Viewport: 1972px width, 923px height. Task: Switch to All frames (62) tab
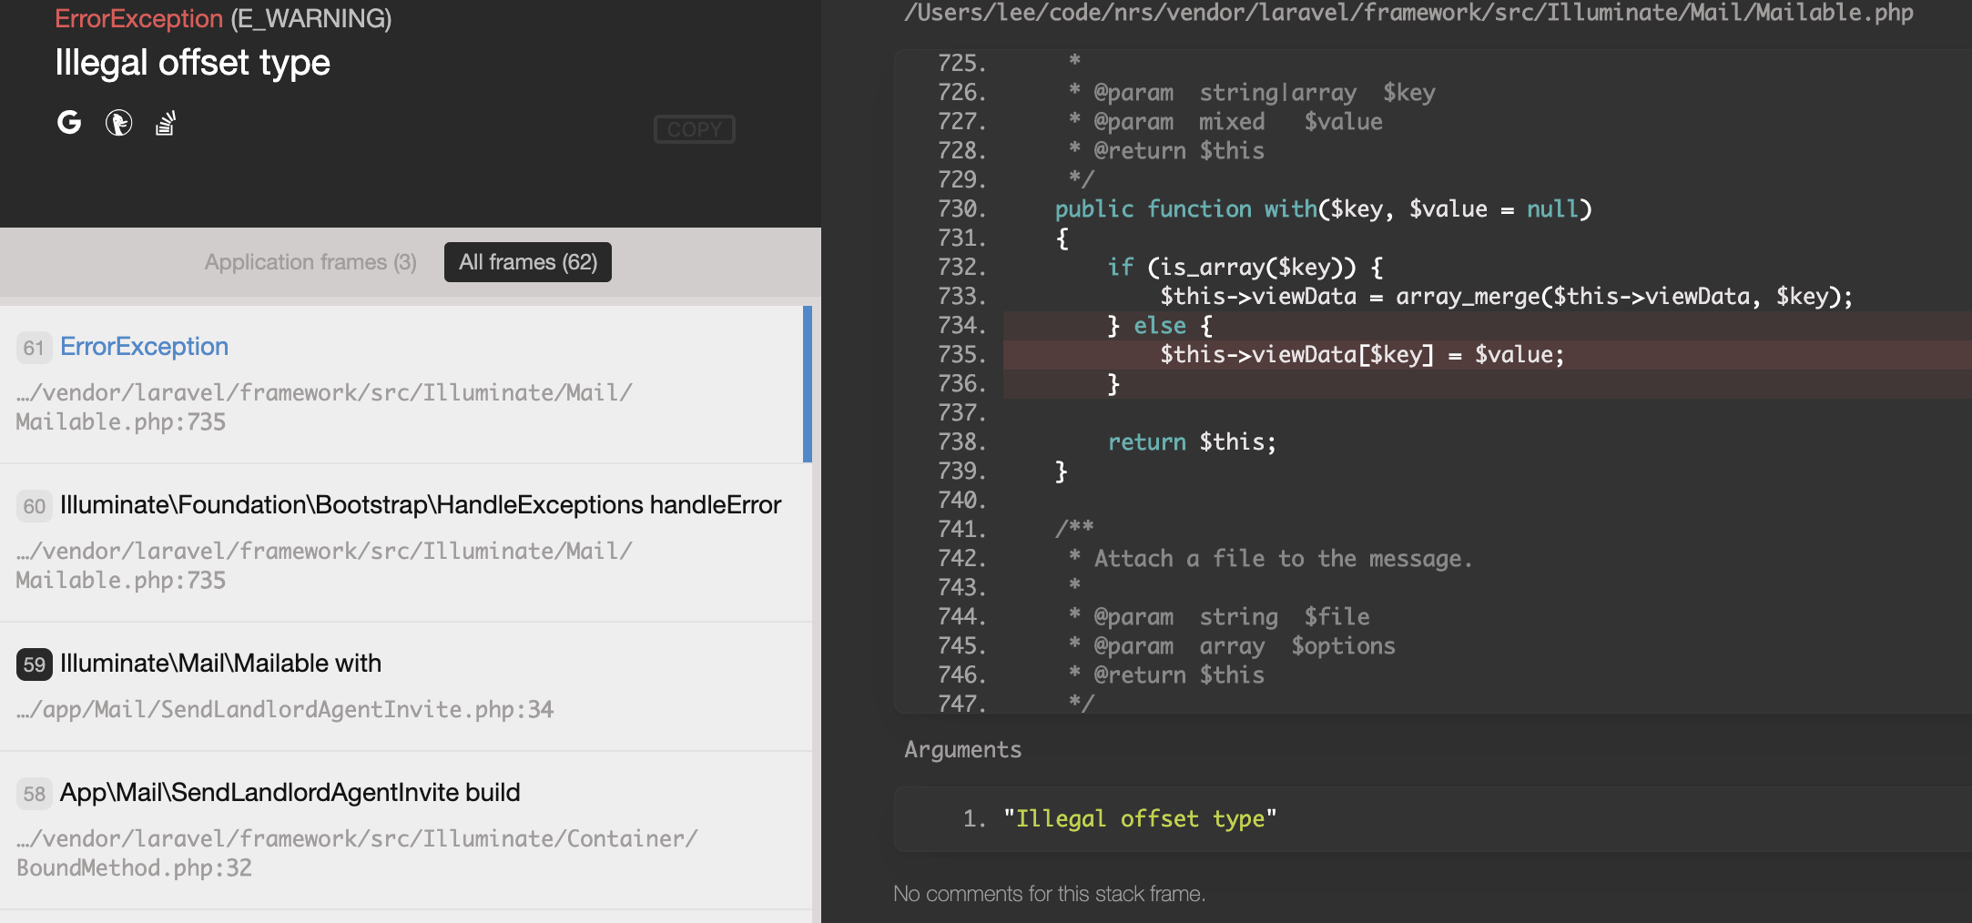(x=528, y=262)
